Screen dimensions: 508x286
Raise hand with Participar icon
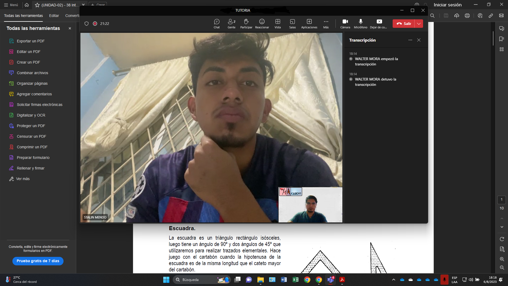point(246,23)
